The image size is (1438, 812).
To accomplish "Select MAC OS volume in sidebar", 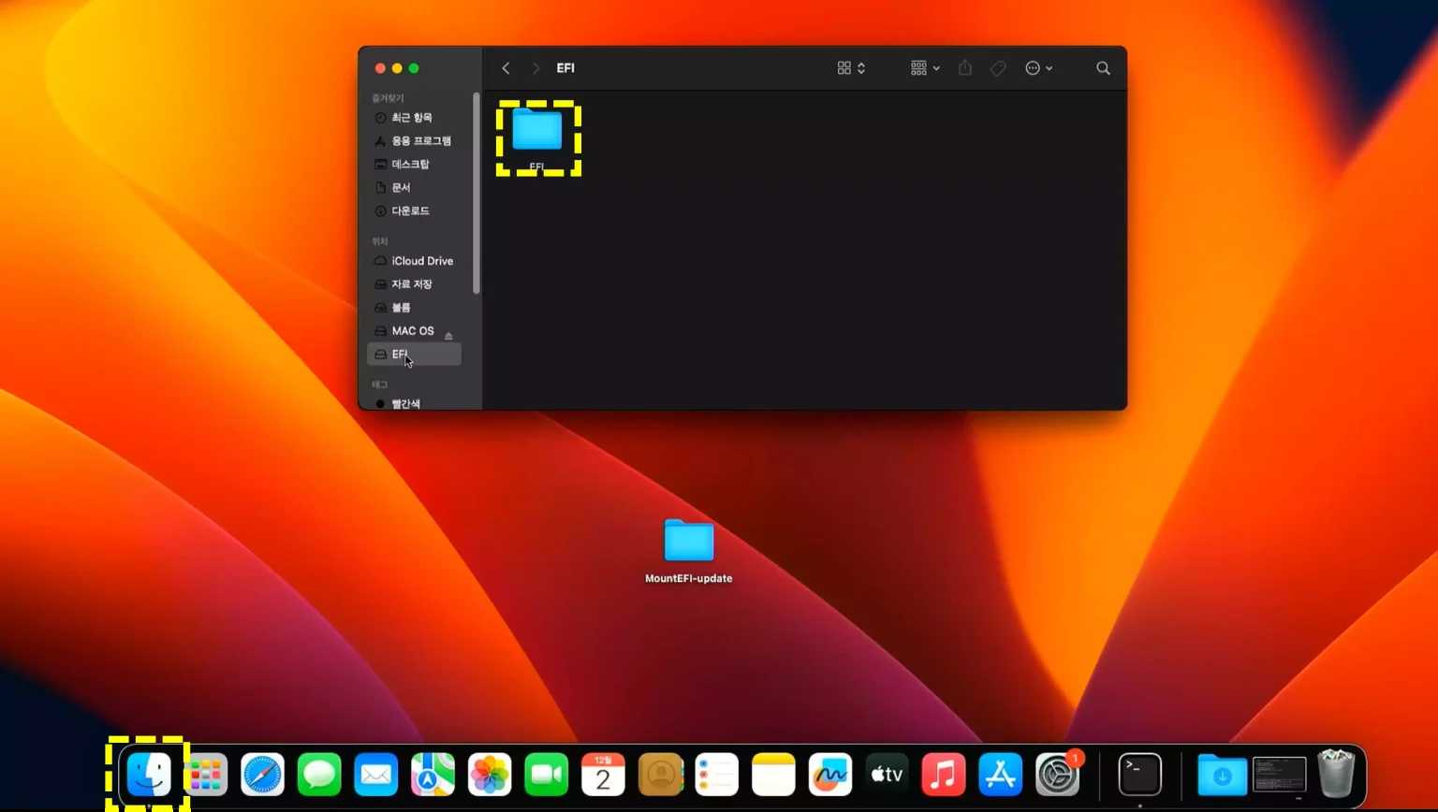I will click(412, 331).
